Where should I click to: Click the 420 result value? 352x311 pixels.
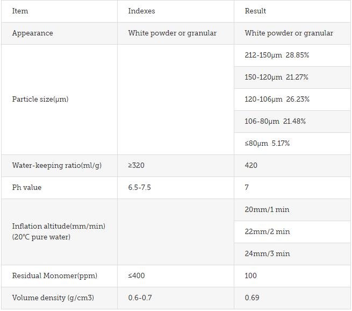[x=251, y=165]
